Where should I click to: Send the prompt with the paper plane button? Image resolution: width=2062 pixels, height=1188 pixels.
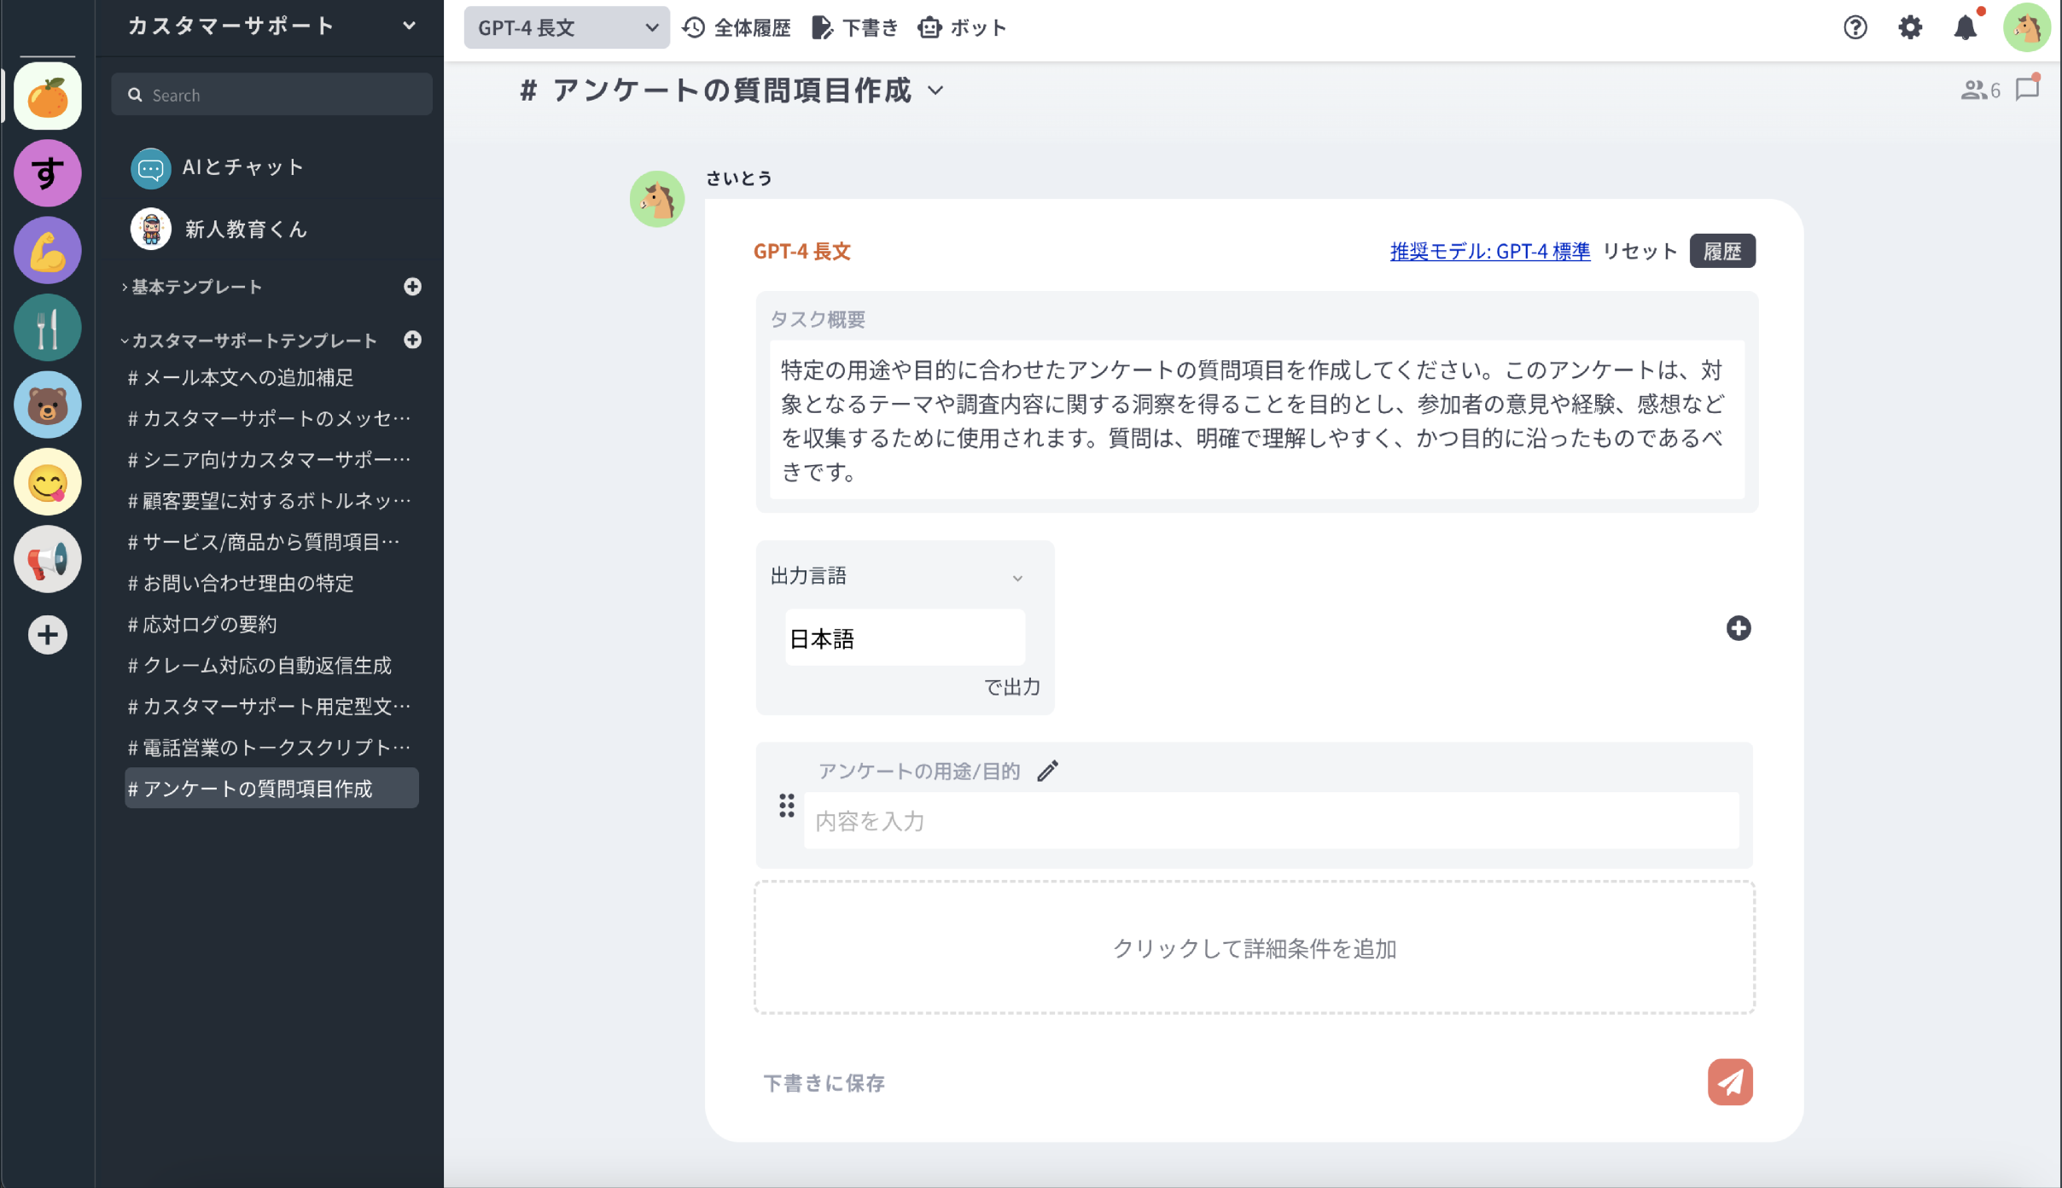(1729, 1081)
